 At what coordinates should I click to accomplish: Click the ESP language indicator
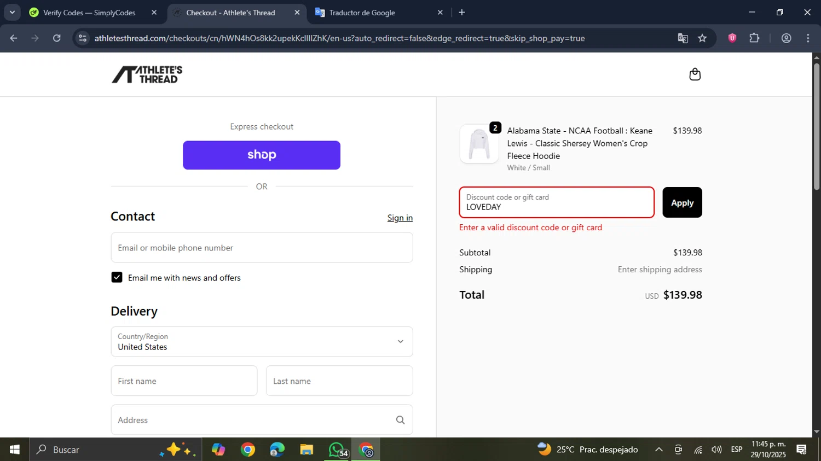click(737, 450)
